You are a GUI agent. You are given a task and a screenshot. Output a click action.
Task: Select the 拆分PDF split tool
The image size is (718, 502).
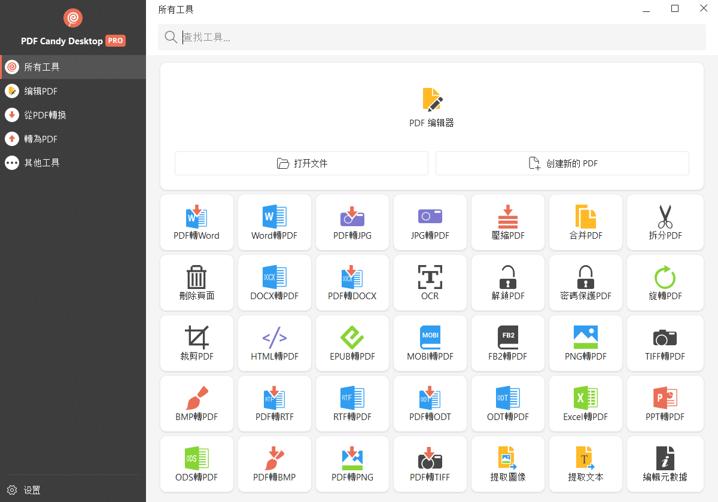click(665, 222)
